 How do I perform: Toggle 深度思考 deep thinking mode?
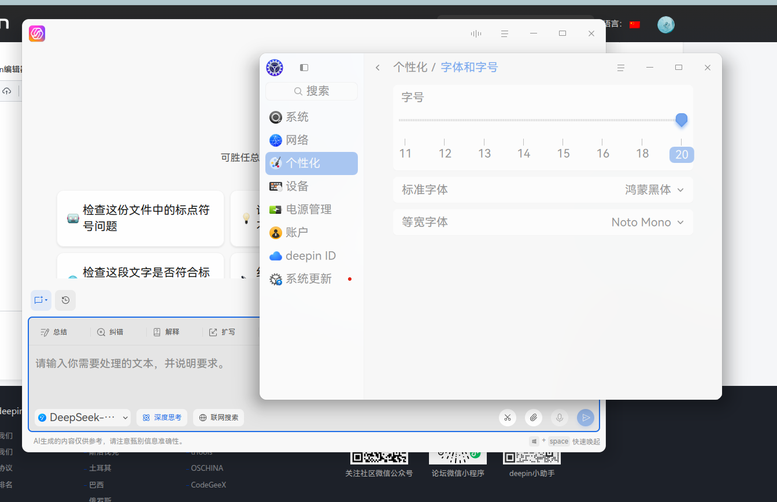click(x=162, y=418)
